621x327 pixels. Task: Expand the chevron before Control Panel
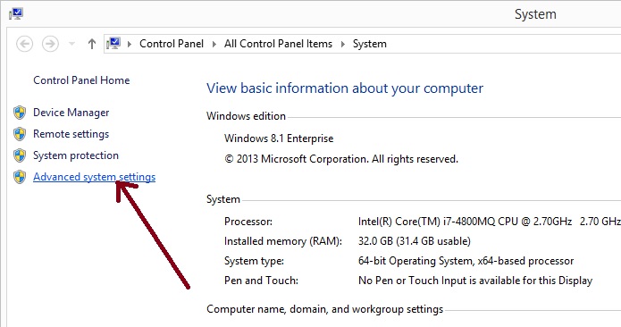(129, 44)
